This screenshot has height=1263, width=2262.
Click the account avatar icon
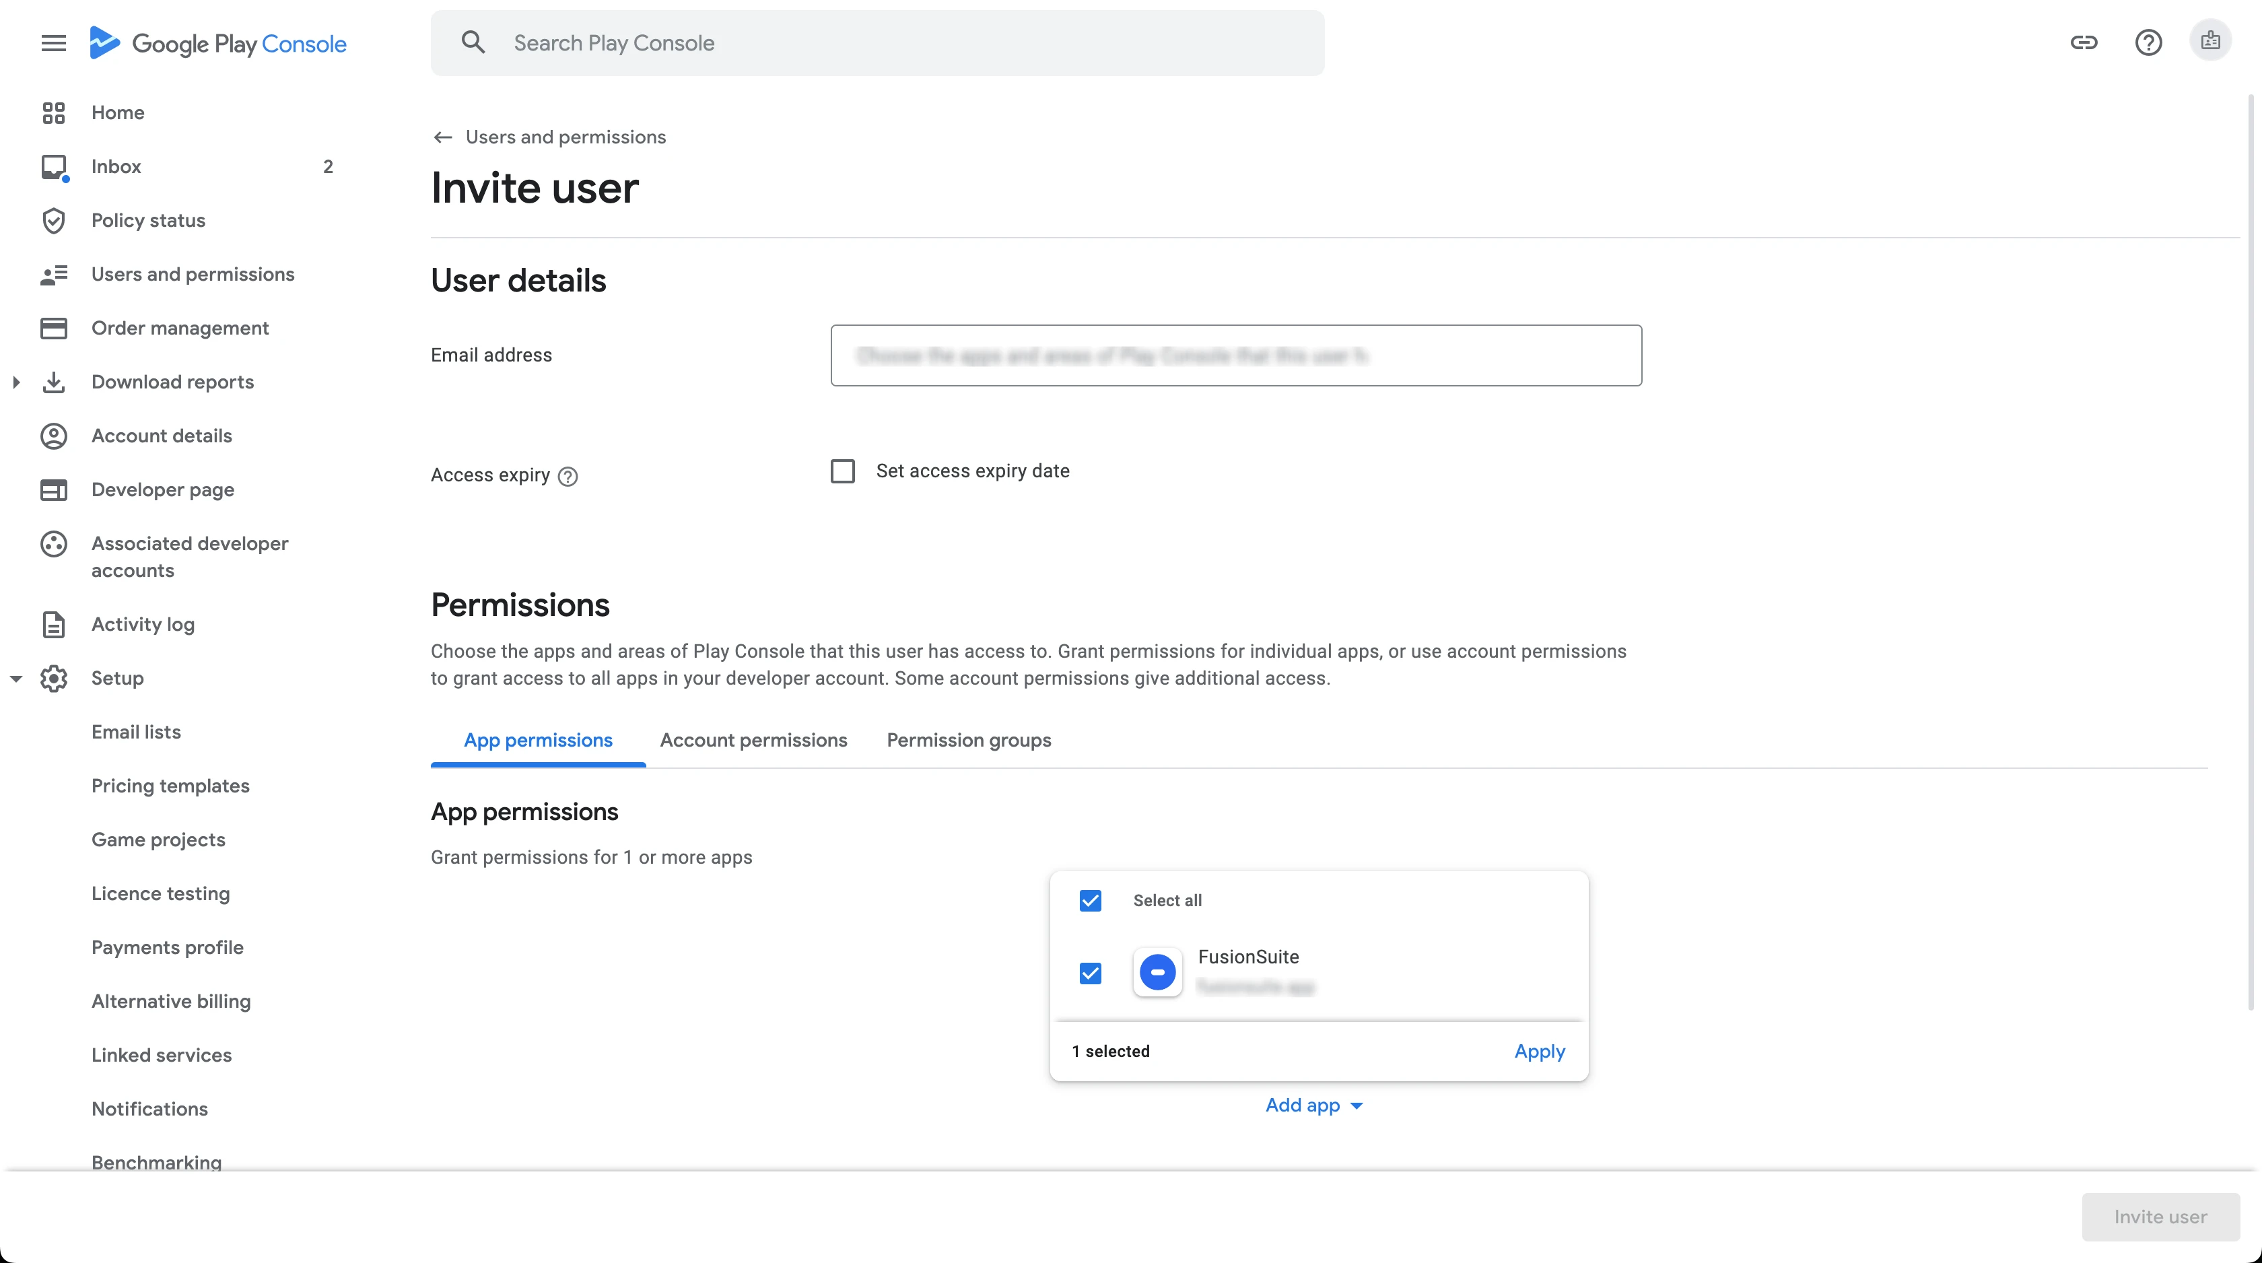pyautogui.click(x=2210, y=41)
